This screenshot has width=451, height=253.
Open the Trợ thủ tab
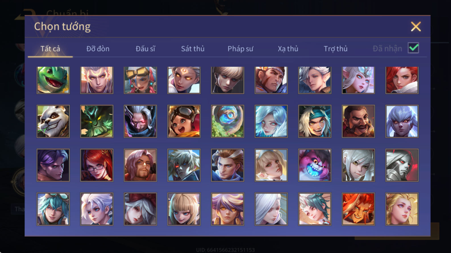[x=336, y=49]
